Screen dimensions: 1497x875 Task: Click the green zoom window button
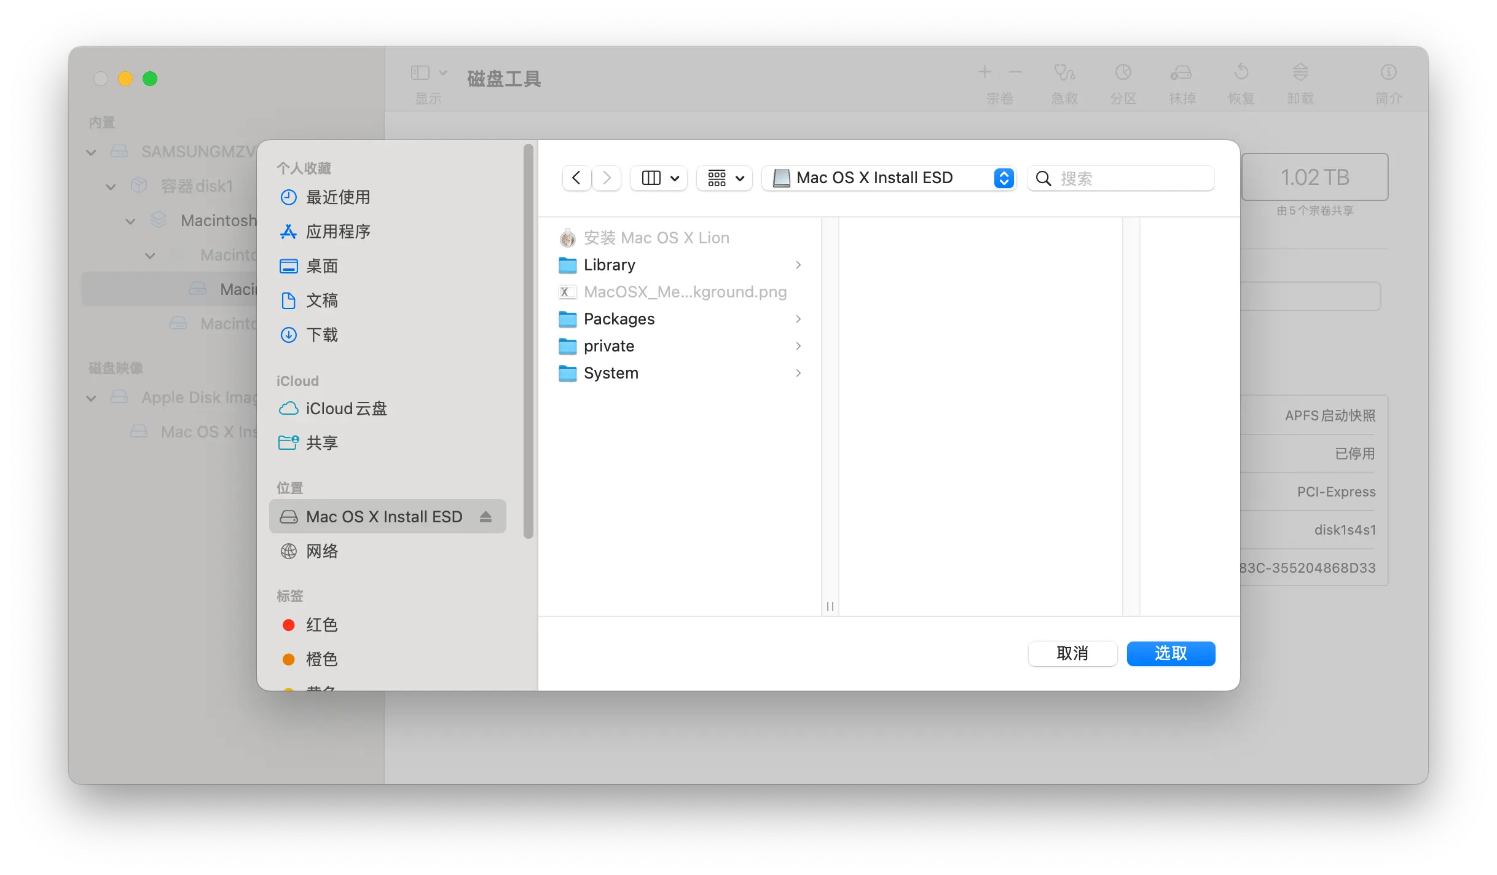tap(150, 79)
